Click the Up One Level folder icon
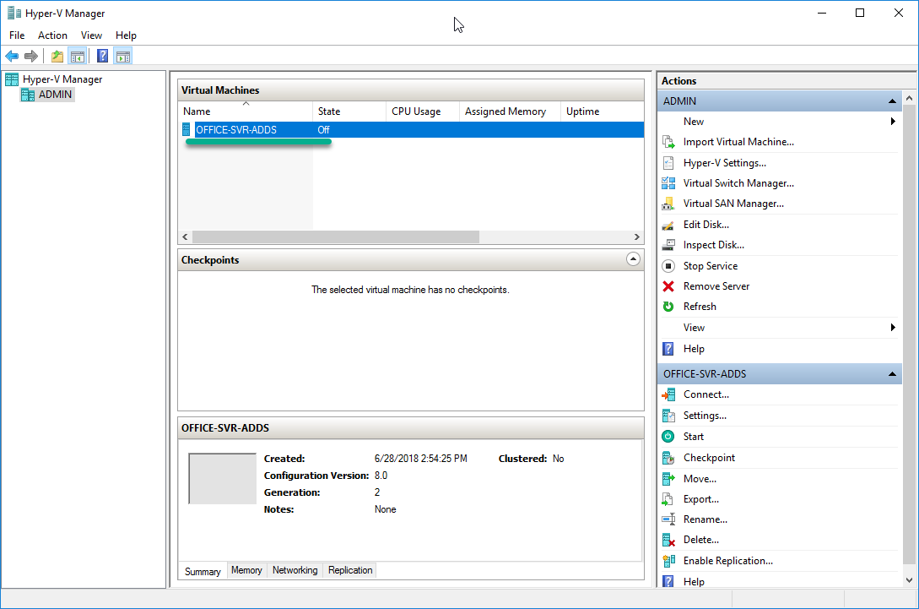919x609 pixels. [x=57, y=57]
